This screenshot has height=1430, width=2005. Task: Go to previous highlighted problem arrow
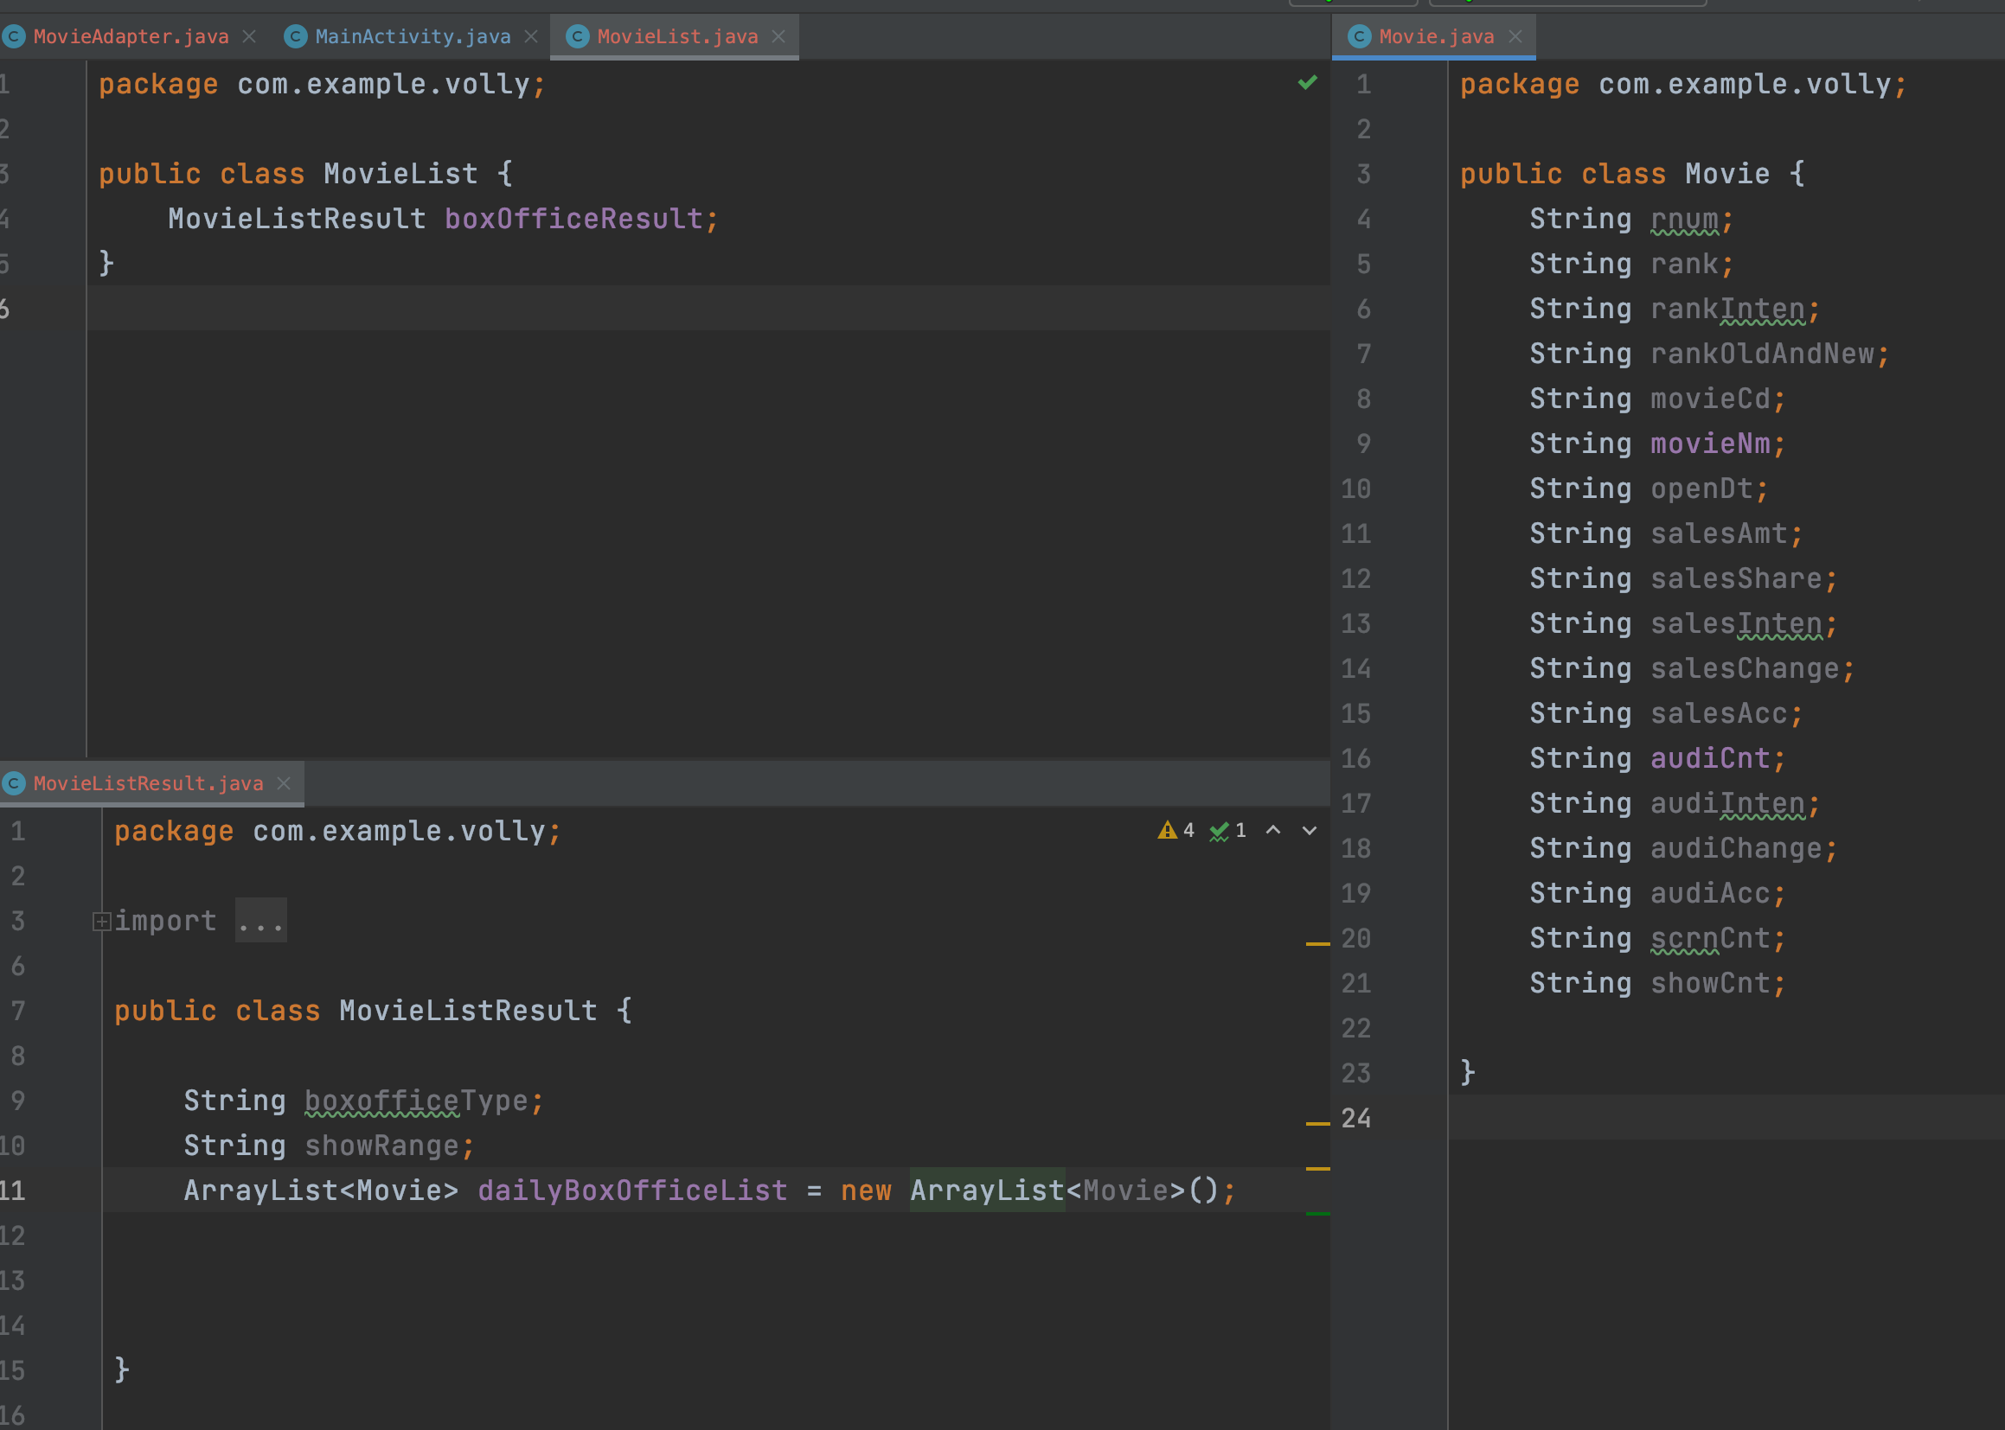click(1273, 830)
